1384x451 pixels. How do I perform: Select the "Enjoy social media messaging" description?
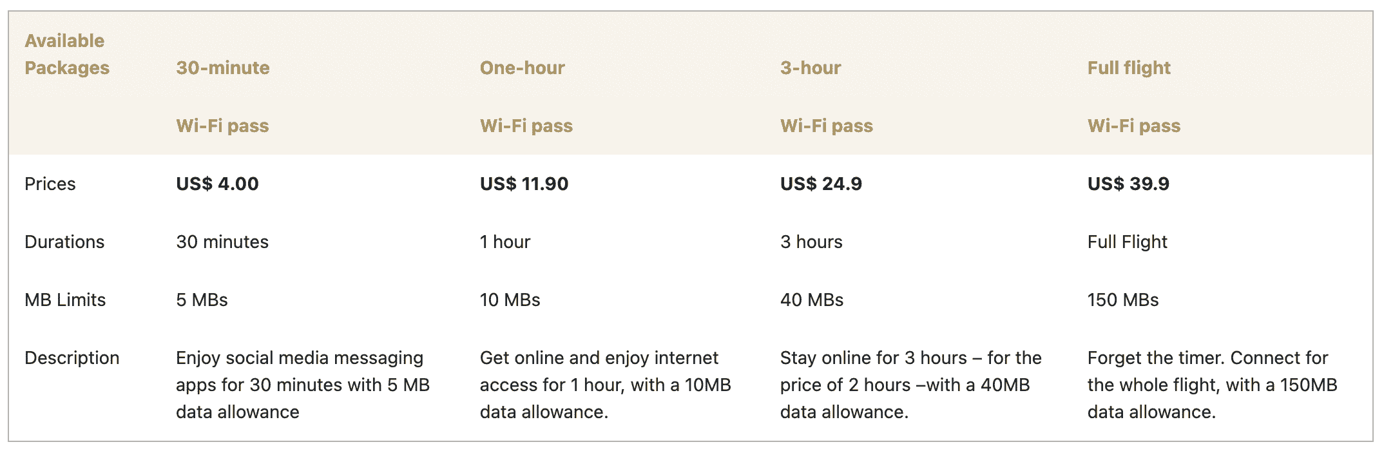[302, 385]
